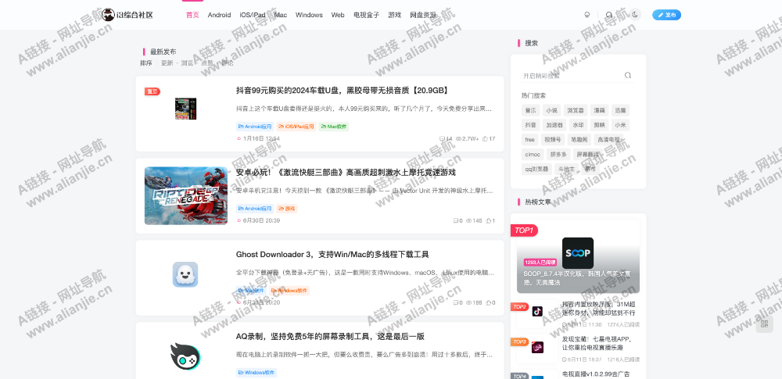This screenshot has height=379, width=782.
Task: Click the 斗地主 hot search tag
Action: pos(566,169)
